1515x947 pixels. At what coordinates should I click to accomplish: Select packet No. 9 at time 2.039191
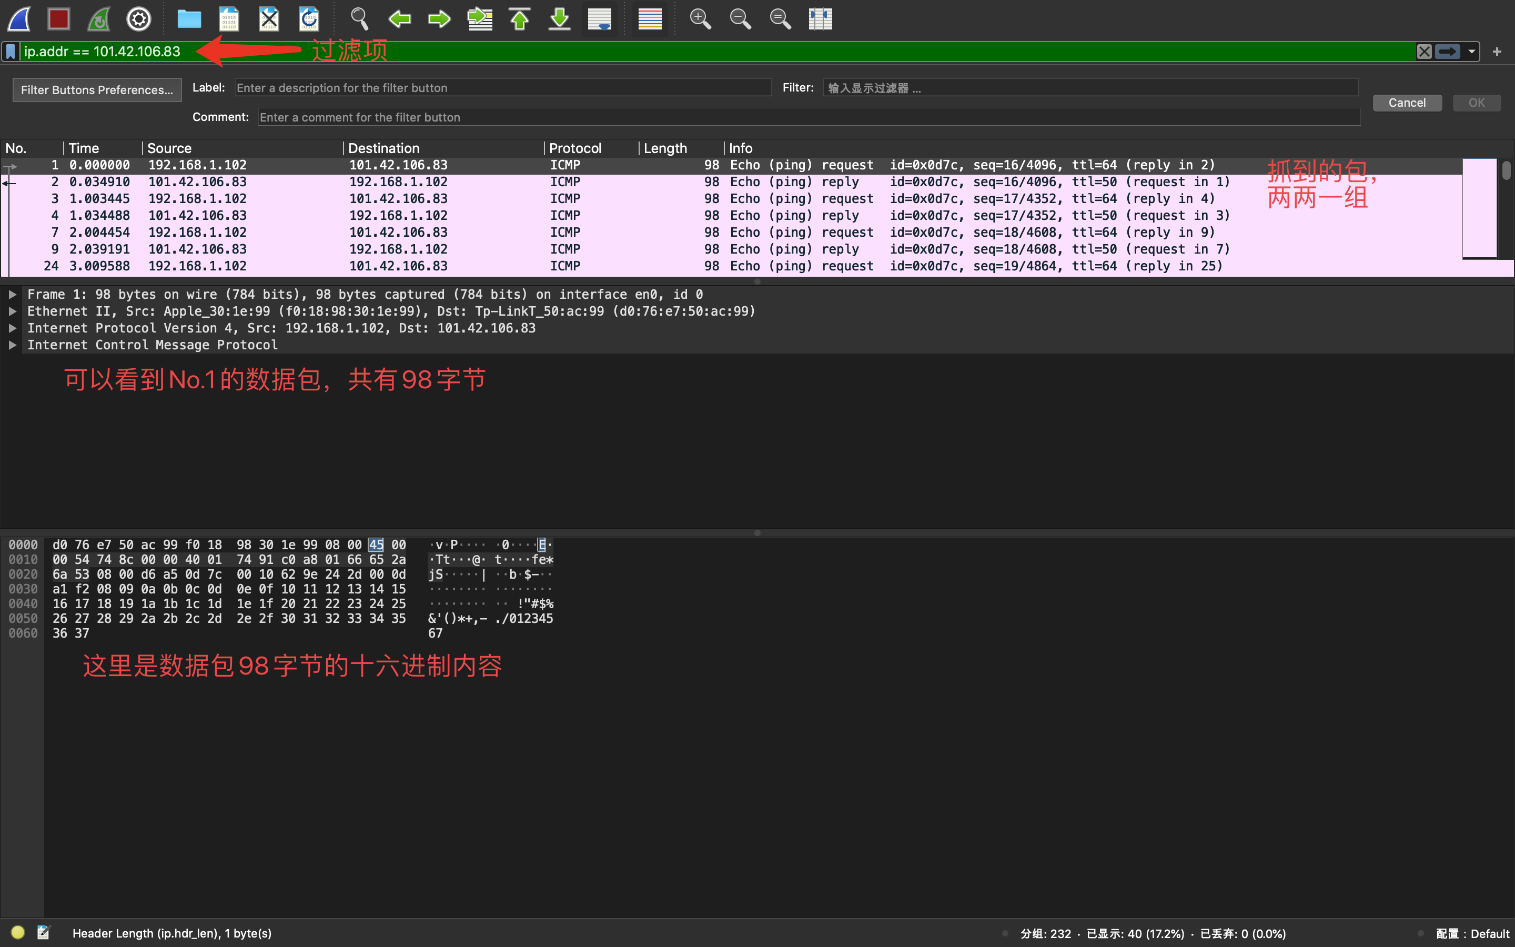pyautogui.click(x=731, y=249)
